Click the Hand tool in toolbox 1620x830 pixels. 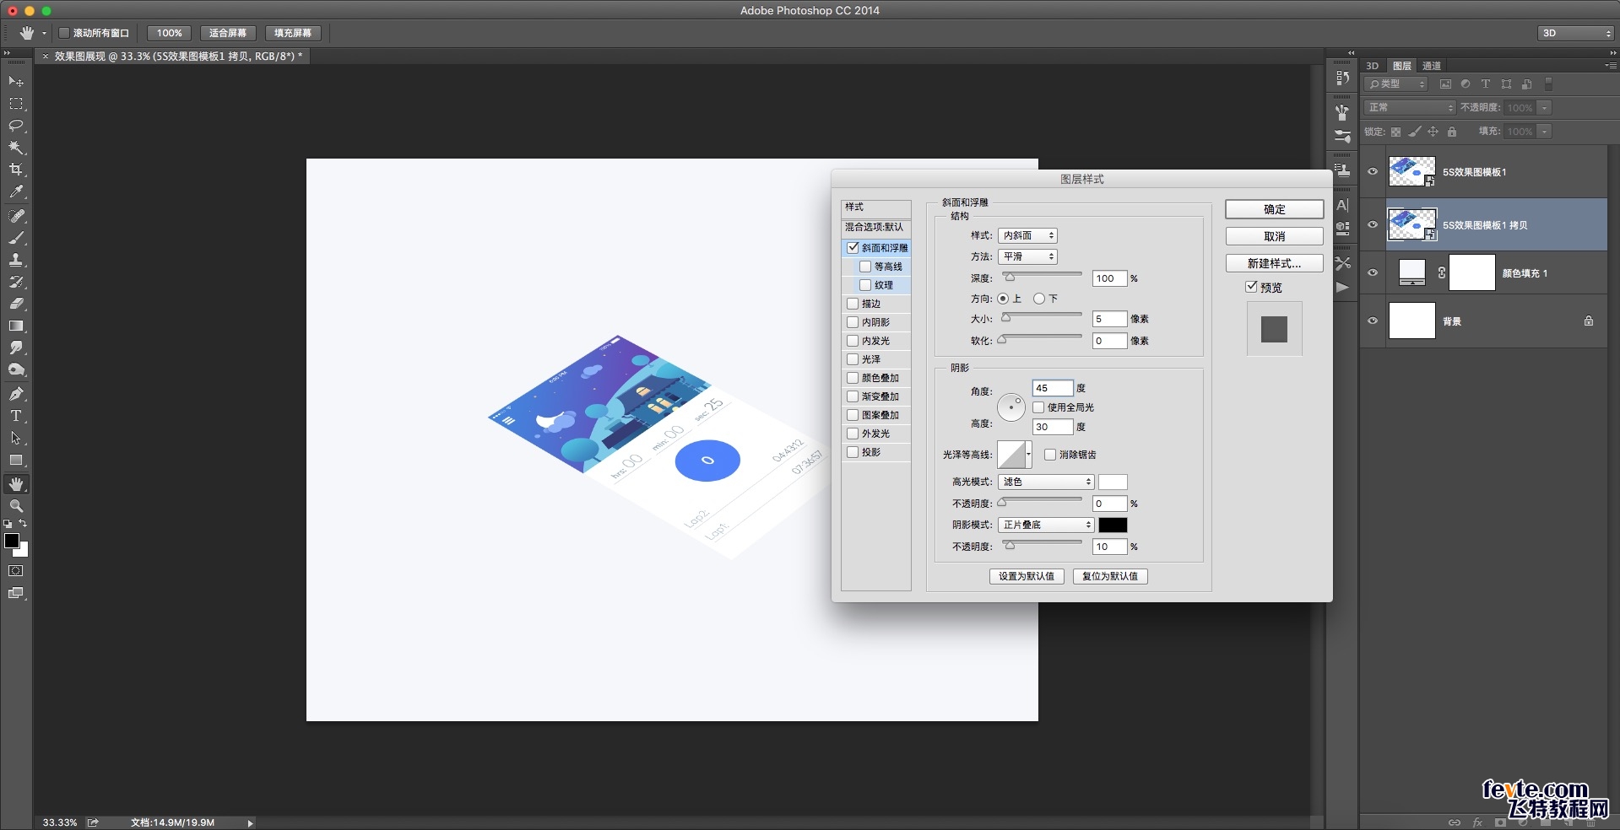click(x=16, y=484)
